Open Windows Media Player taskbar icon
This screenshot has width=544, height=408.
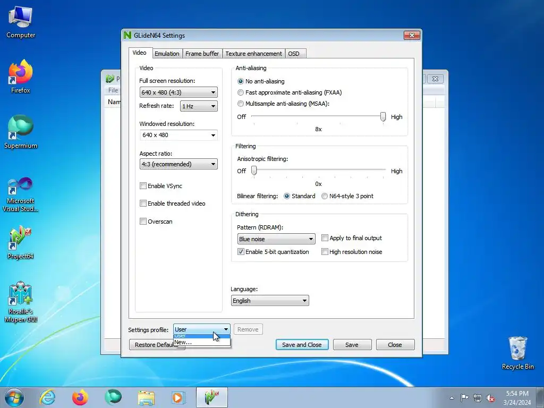coord(178,397)
